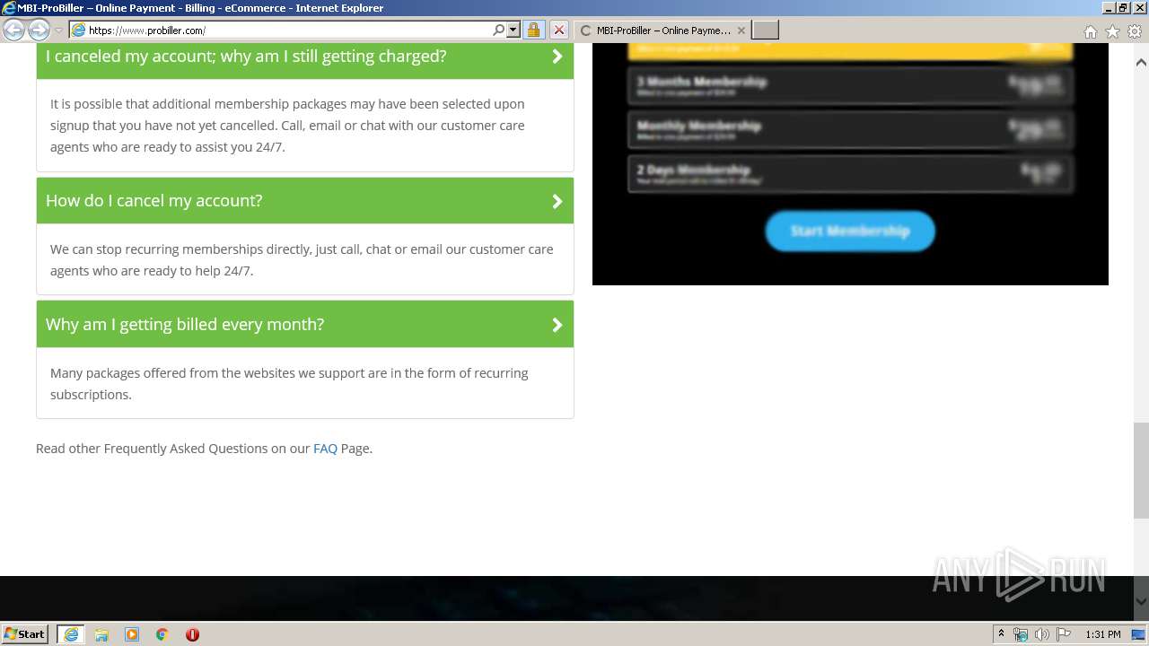The image size is (1149, 646).
Task: Click the search magnifier in address bar
Action: pos(499,30)
